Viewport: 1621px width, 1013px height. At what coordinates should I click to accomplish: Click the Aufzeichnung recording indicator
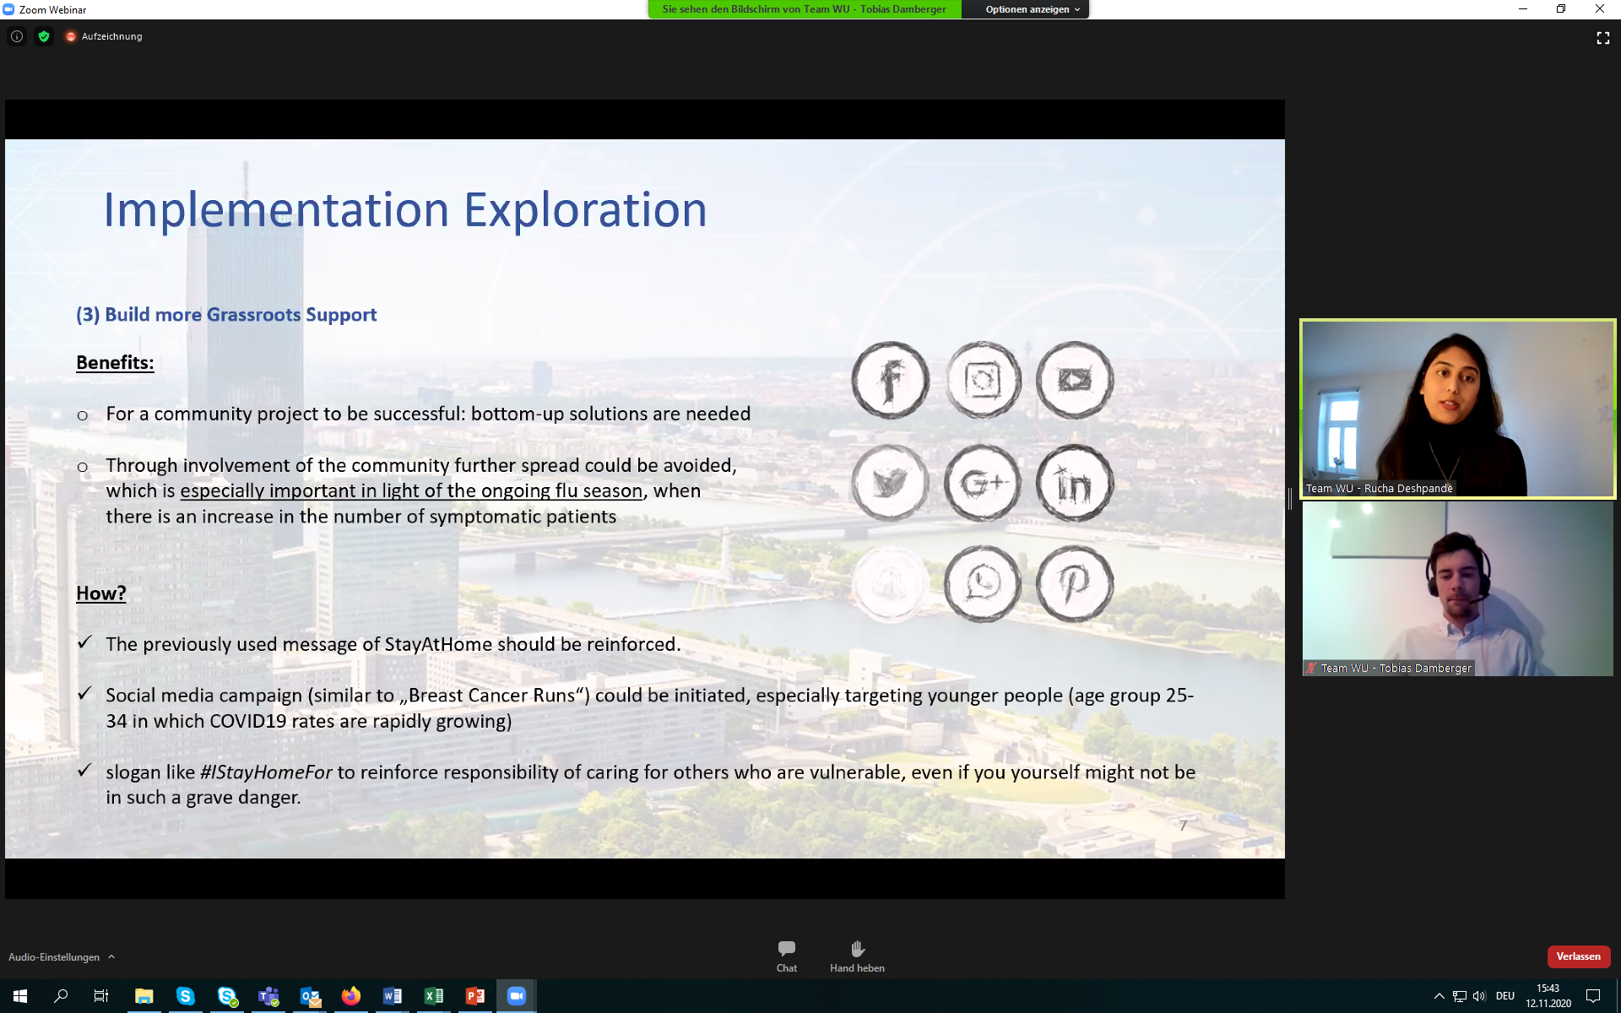pyautogui.click(x=104, y=36)
